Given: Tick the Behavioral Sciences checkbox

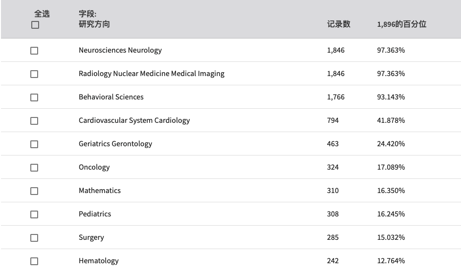Looking at the screenshot, I should pos(34,97).
